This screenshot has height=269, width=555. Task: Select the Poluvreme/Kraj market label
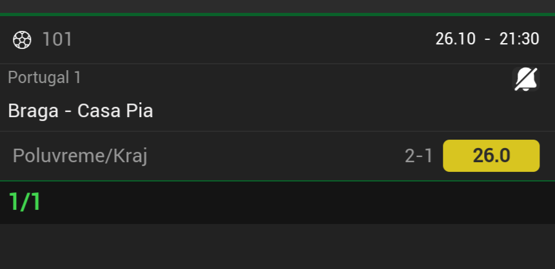(x=80, y=156)
